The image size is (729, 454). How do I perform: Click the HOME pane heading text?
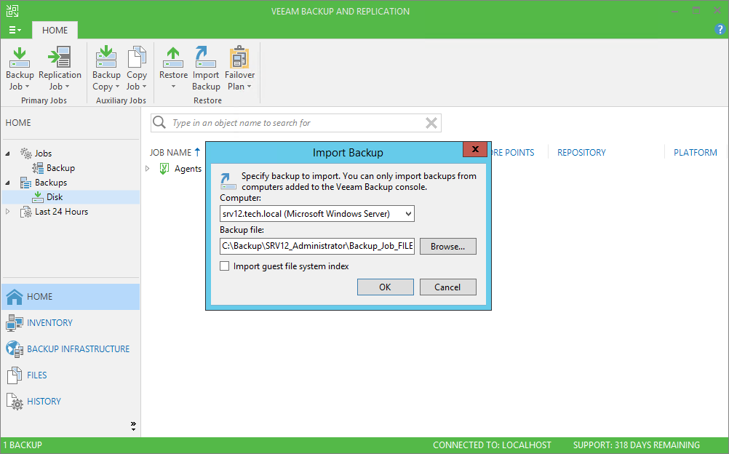point(18,123)
